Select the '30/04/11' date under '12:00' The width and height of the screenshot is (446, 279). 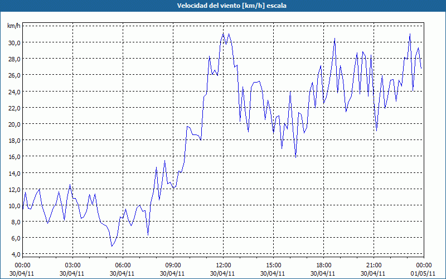click(222, 273)
